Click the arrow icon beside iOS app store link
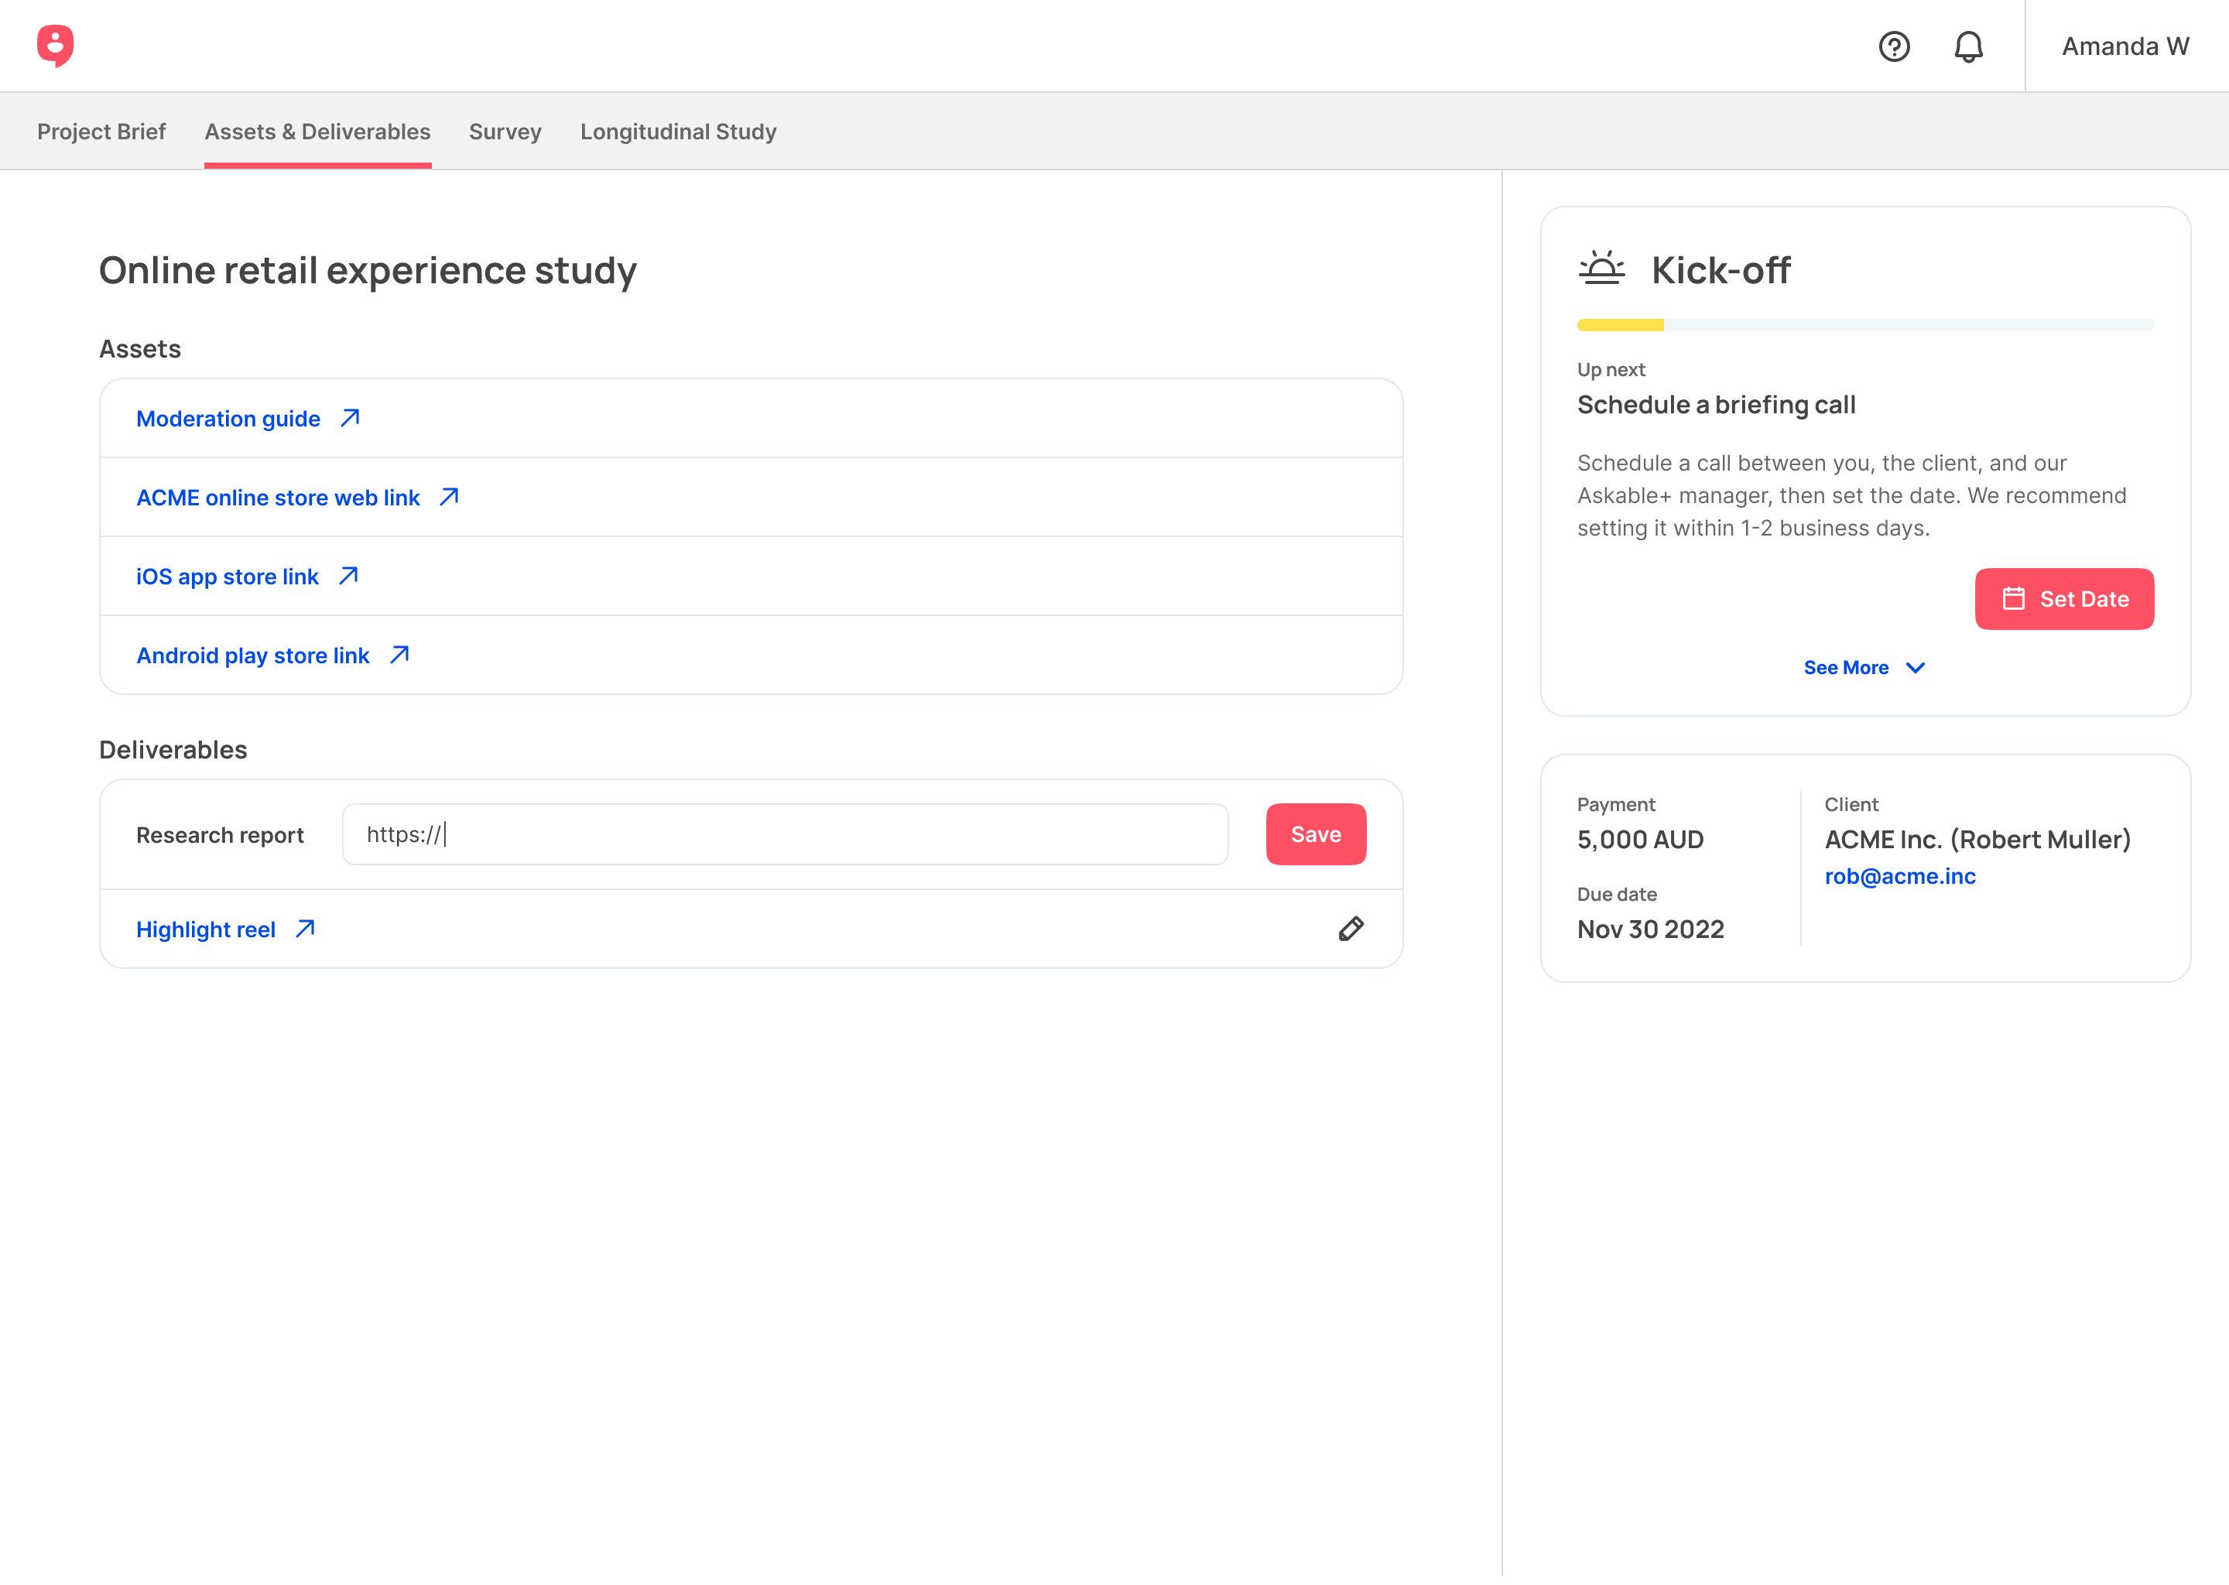 pos(348,577)
